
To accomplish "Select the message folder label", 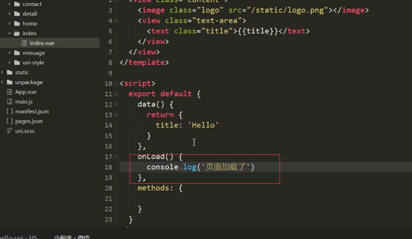I will (x=33, y=53).
